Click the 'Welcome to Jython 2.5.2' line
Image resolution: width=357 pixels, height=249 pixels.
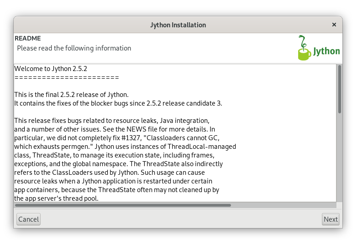coord(51,69)
